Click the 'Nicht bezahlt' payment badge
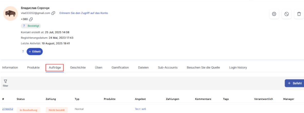304x113 pixels. (57, 110)
